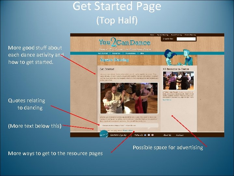Click the You2CanDance site logo
The height and width of the screenshot is (176, 234).
click(x=124, y=42)
